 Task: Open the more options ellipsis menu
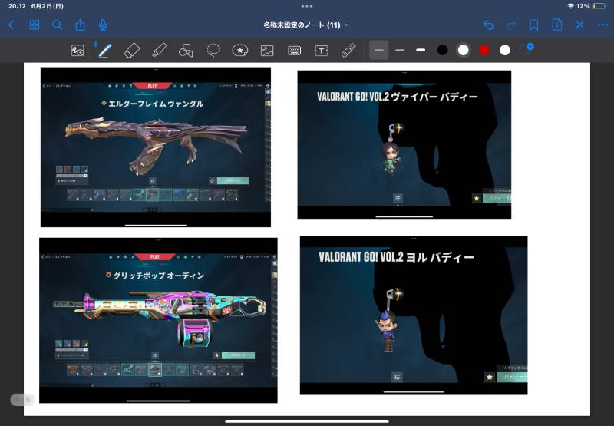click(x=602, y=25)
